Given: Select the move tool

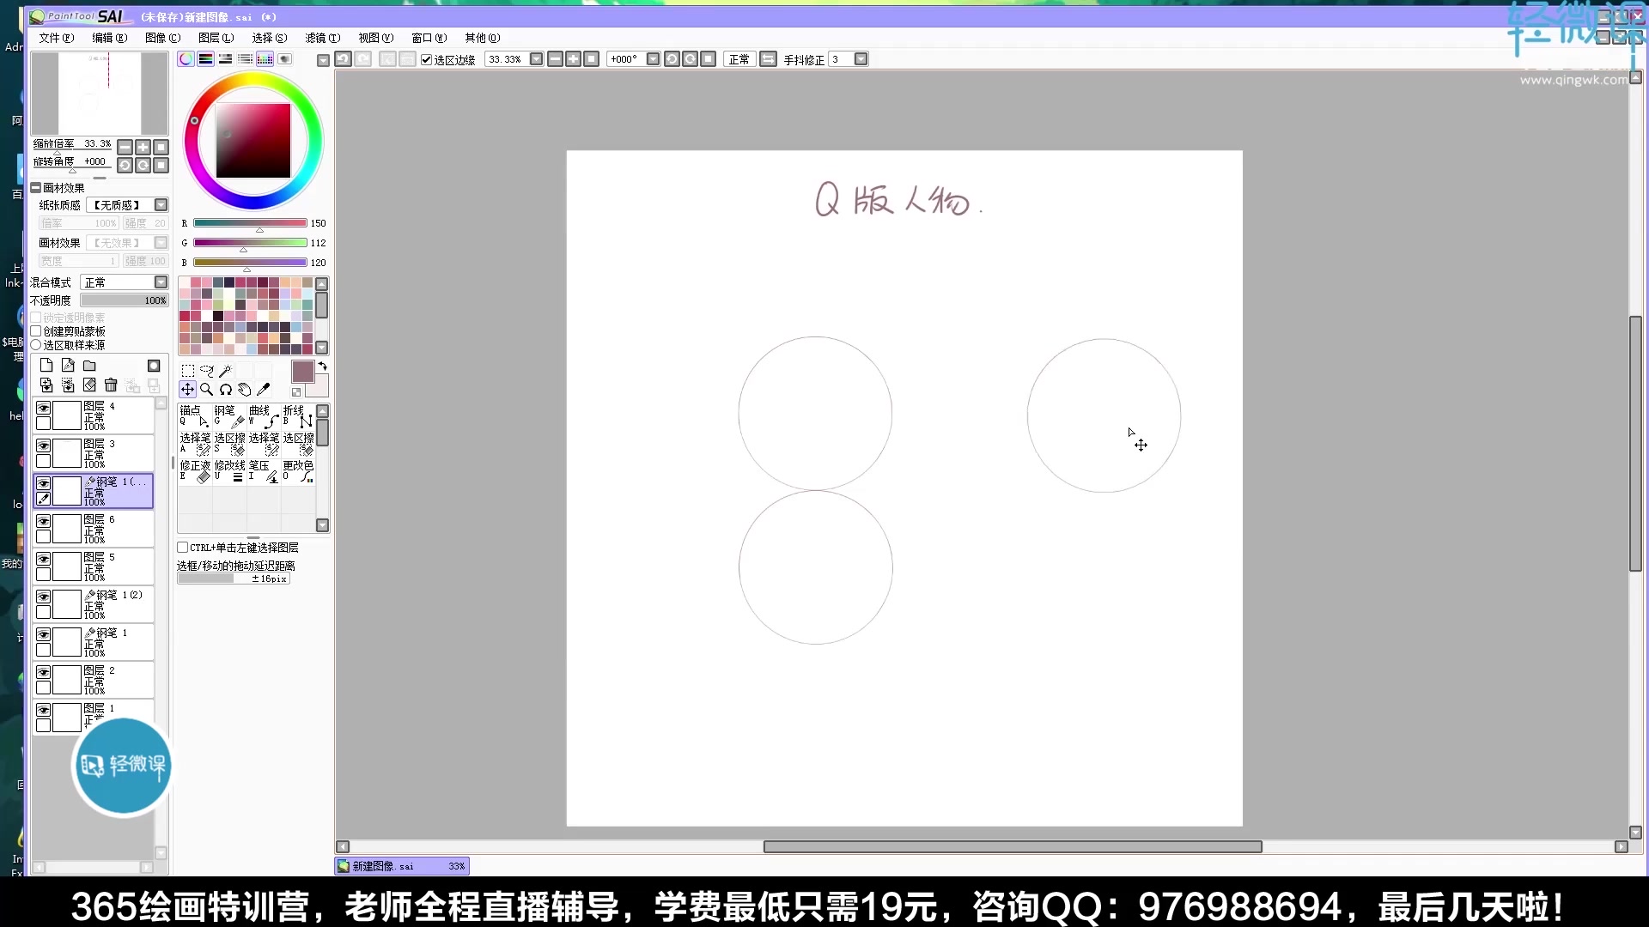Looking at the screenshot, I should coord(187,390).
